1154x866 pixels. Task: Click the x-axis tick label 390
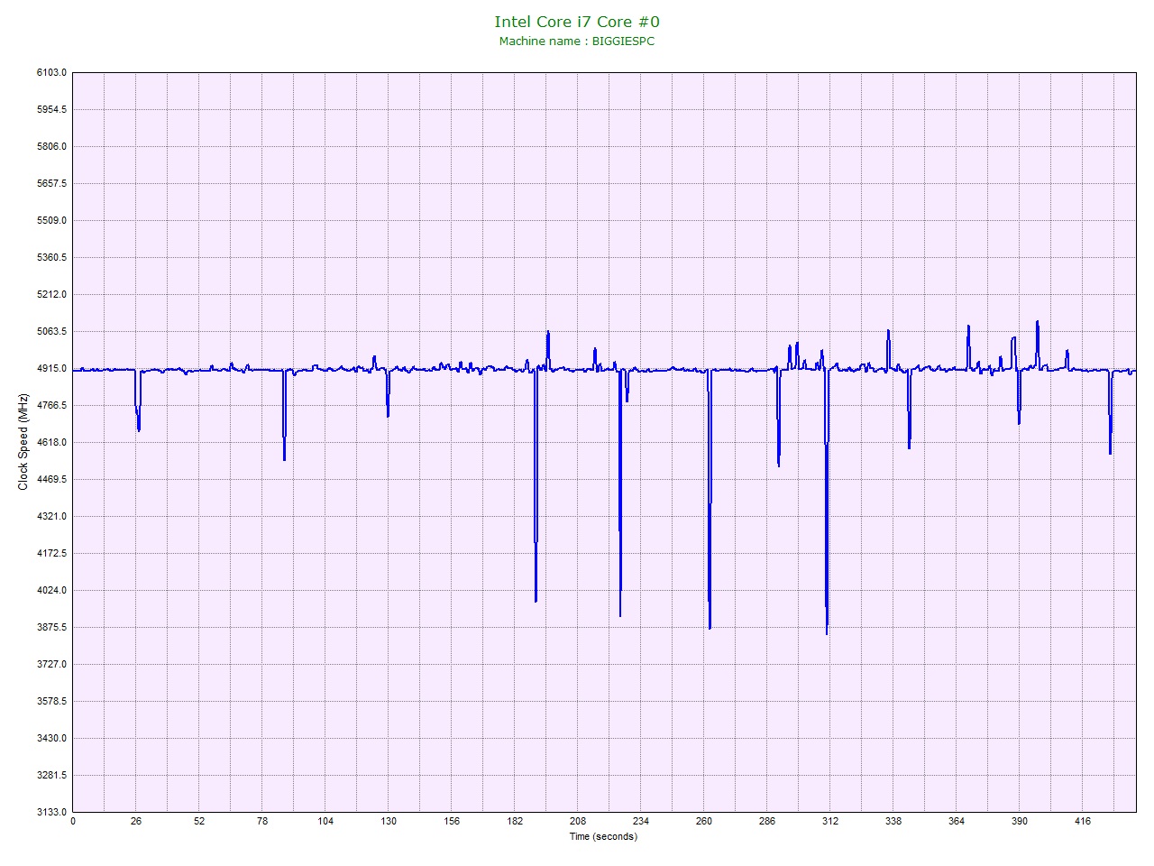[1020, 821]
